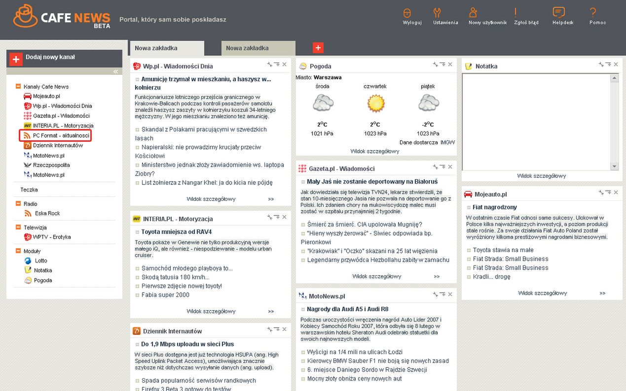Minimize the Pogoda widget

(443, 65)
